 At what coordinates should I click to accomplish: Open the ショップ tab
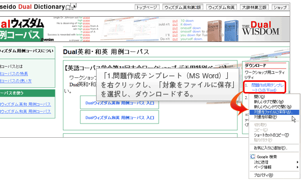(280, 8)
